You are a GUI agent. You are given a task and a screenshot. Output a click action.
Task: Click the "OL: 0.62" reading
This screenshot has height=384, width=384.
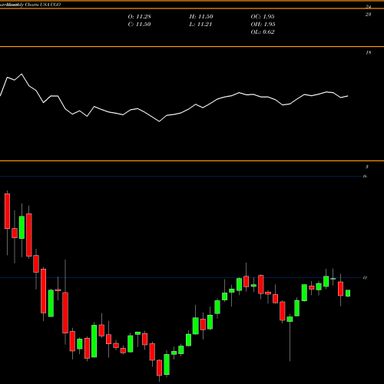[x=263, y=32]
